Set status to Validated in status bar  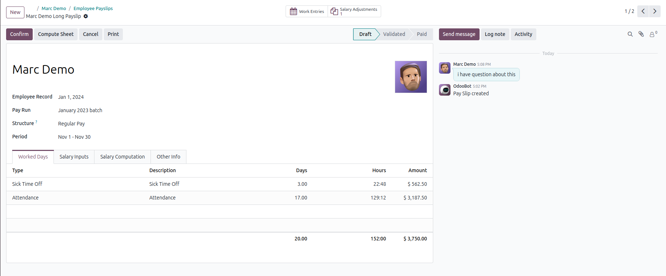[x=394, y=34]
